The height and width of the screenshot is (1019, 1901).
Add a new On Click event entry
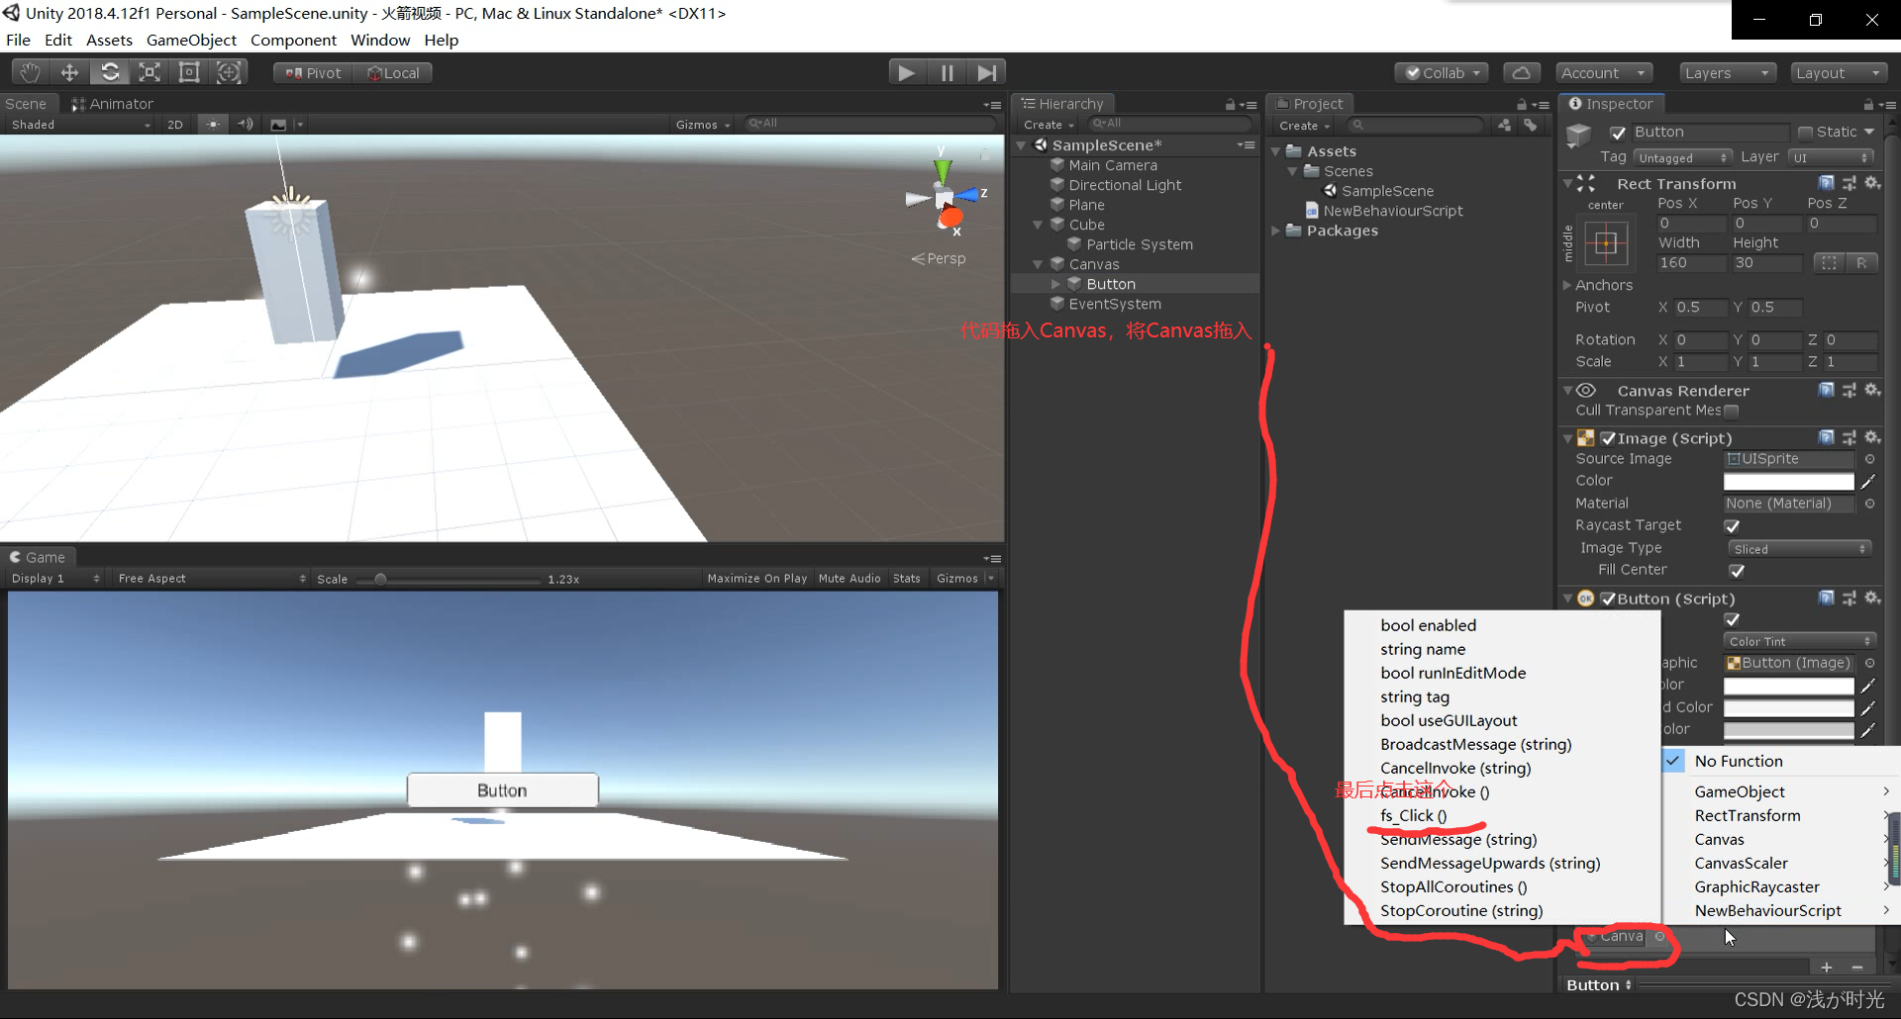click(x=1827, y=968)
